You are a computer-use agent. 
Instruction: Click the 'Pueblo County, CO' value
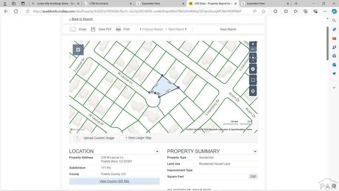[x=113, y=174]
